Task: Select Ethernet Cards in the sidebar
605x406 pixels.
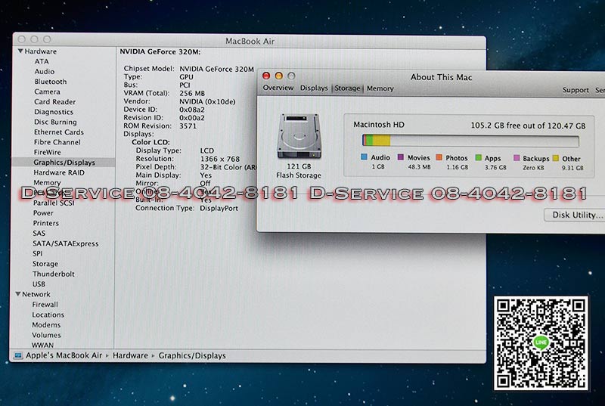Action: [59, 132]
